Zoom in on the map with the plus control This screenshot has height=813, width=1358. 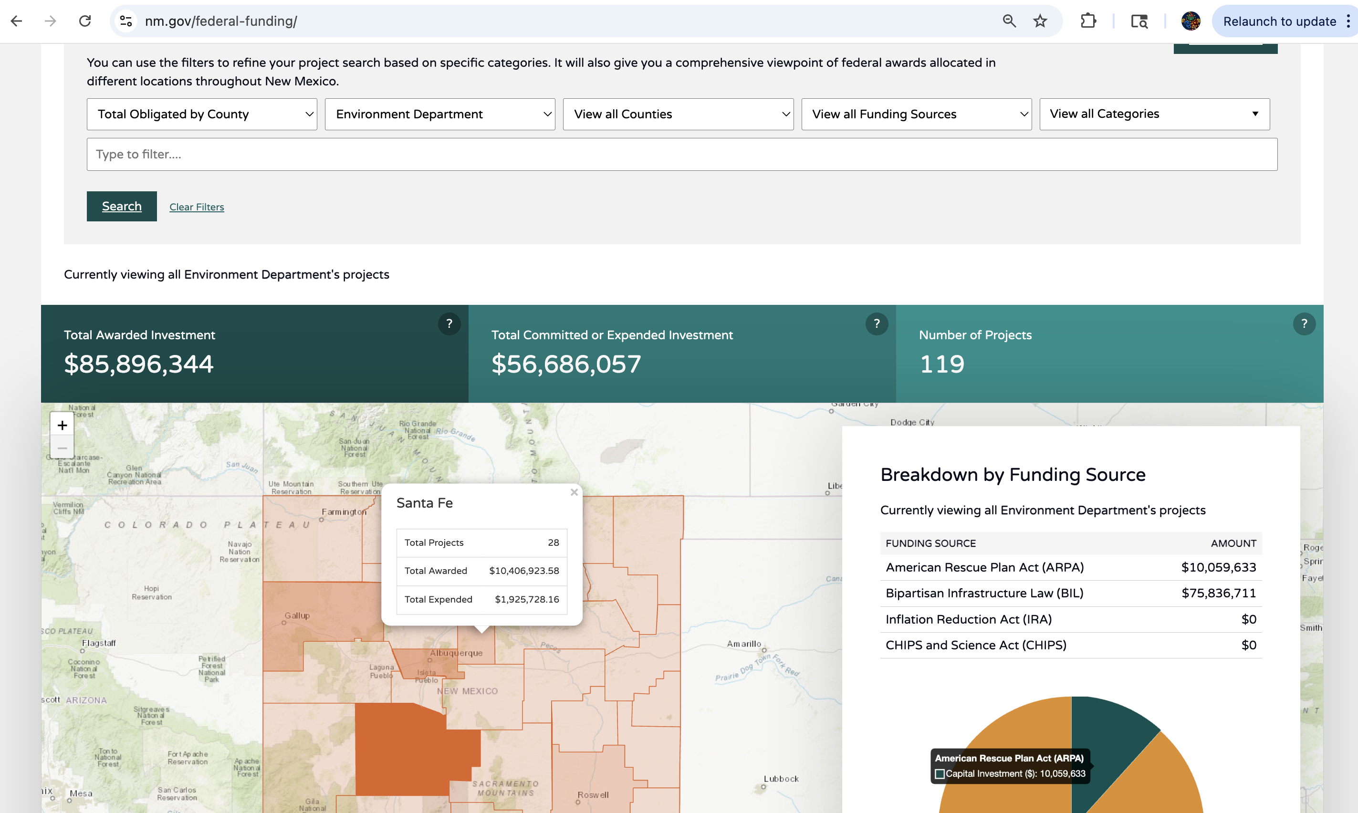[62, 425]
